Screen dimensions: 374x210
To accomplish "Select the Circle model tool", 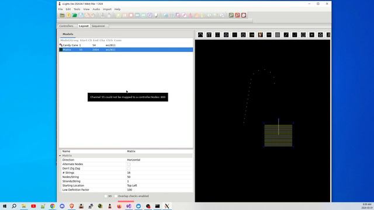I will tap(226, 35).
